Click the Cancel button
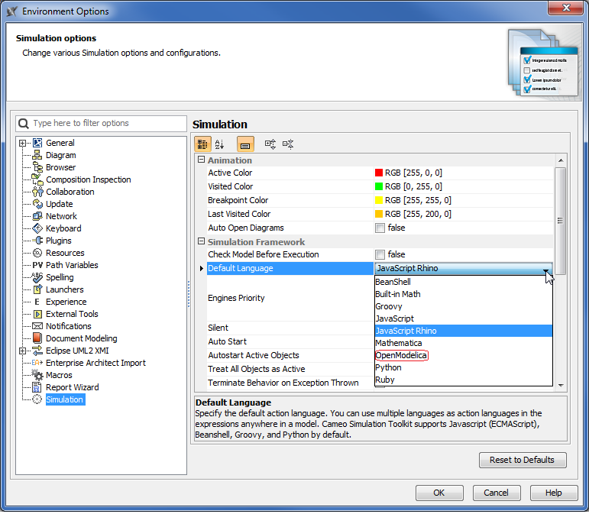This screenshot has height=514, width=589. click(497, 493)
